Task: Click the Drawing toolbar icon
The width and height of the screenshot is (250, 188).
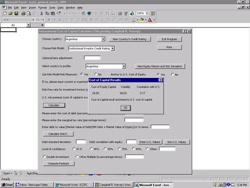Action: click(x=132, y=13)
